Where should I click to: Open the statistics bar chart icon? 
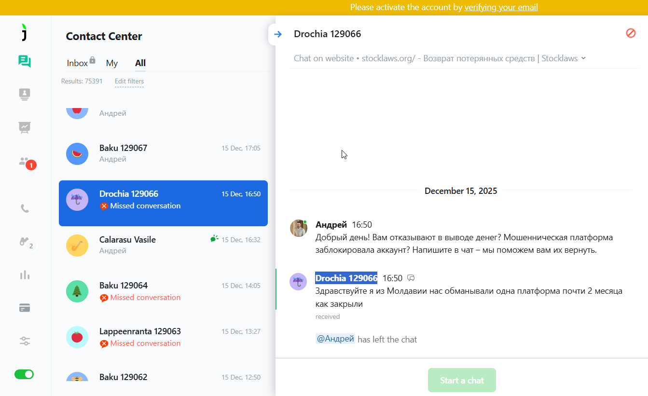(25, 275)
